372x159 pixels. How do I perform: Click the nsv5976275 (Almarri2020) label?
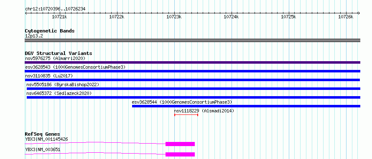click(x=55, y=58)
